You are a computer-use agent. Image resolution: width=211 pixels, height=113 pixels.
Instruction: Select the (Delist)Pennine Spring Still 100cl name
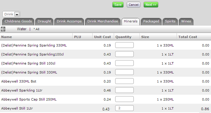point(28,63)
